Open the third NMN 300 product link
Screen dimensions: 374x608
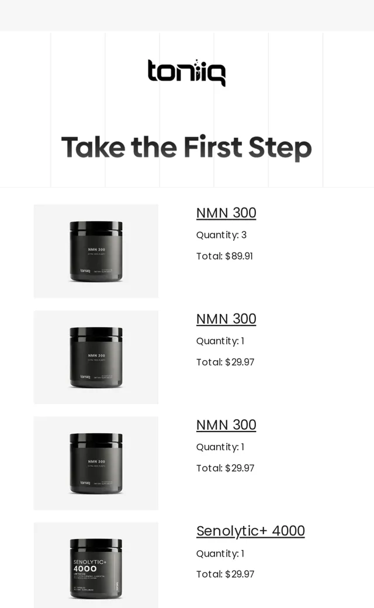(x=226, y=424)
